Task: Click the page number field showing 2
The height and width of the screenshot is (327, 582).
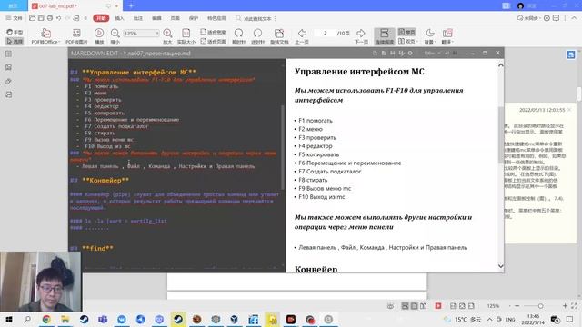Action: tap(326, 33)
